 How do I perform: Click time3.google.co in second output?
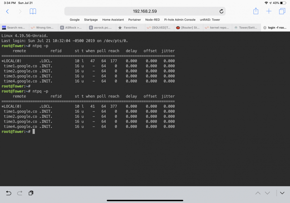click(x=20, y=121)
